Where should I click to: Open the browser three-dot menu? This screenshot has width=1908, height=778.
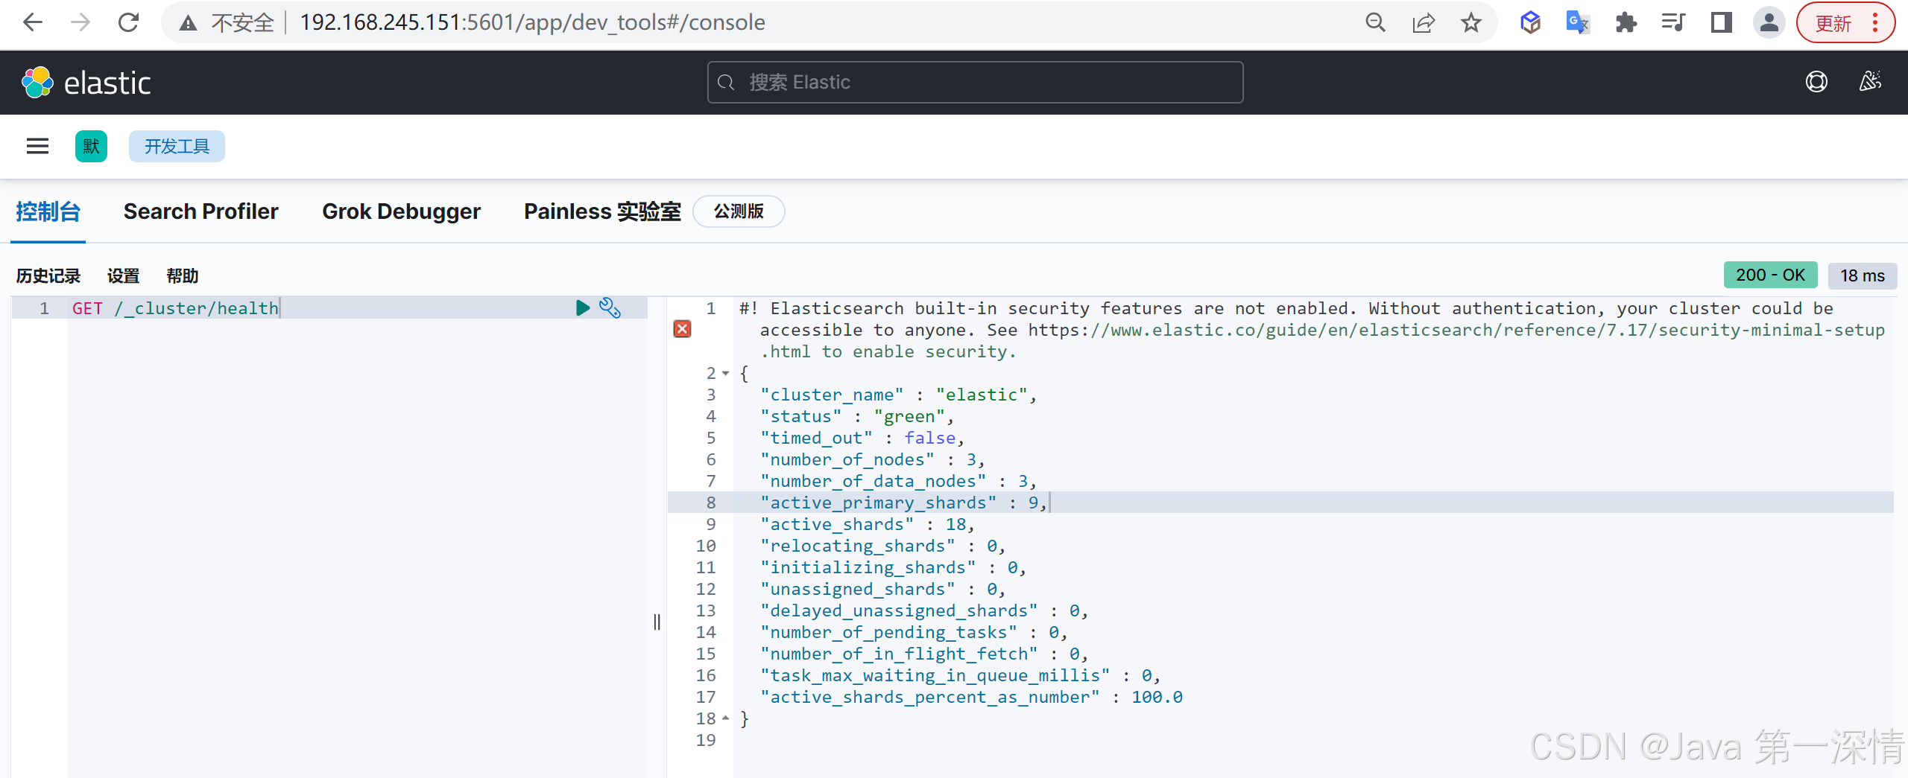1876,22
